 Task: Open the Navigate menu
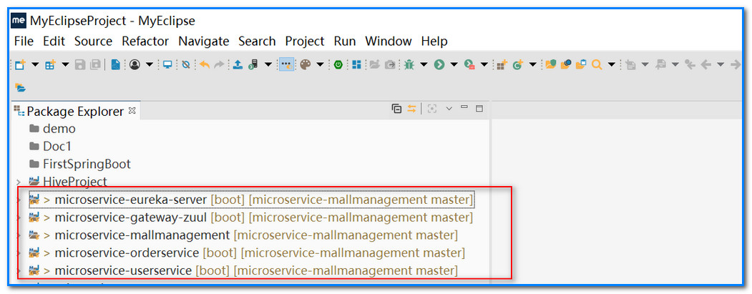pyautogui.click(x=204, y=41)
